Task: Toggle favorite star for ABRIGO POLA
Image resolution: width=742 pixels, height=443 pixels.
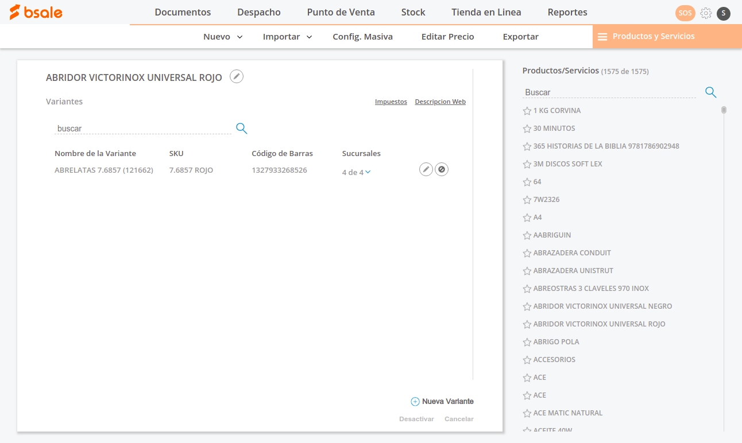Action: point(527,342)
